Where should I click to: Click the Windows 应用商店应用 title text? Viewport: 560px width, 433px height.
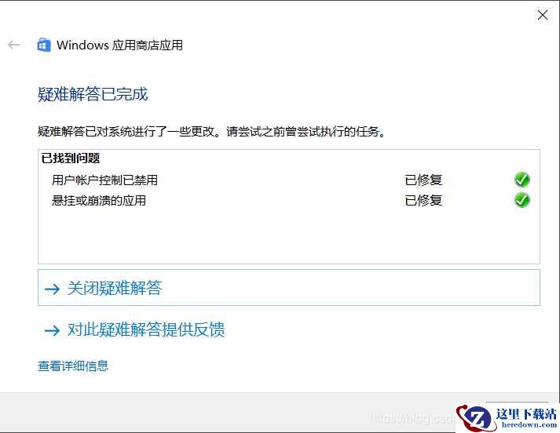point(119,45)
